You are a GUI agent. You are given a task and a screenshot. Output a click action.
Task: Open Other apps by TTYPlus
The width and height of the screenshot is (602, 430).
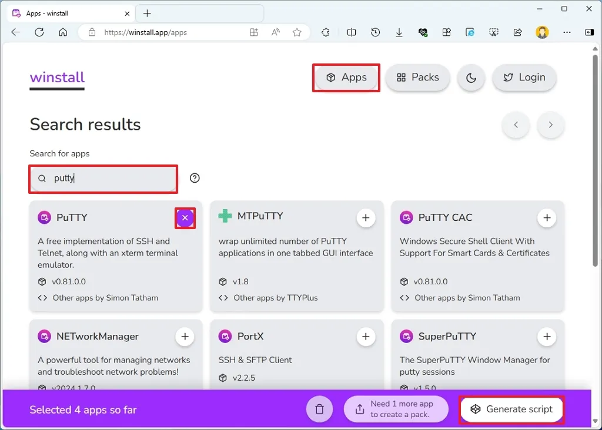[x=276, y=298]
